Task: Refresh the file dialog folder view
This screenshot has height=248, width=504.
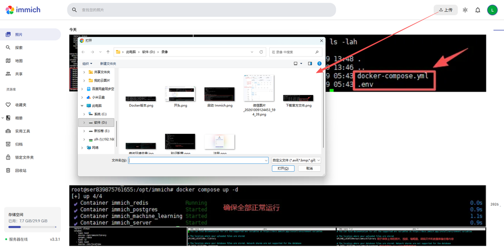Action: [261, 52]
